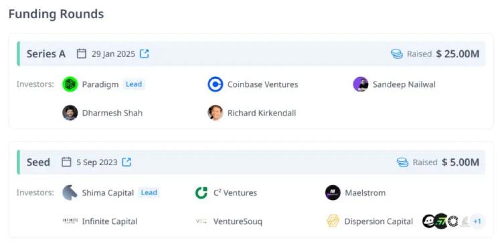
Task: Expand the +1 more investors badge
Action: click(x=477, y=221)
